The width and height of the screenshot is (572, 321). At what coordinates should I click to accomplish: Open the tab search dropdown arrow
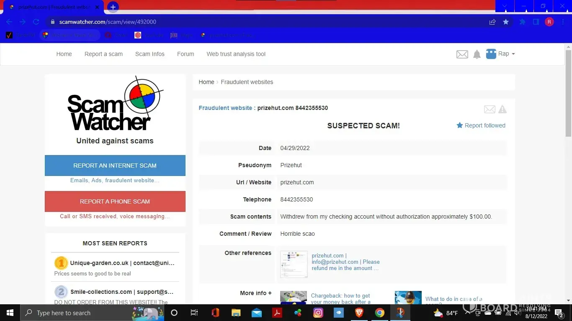[x=505, y=6]
